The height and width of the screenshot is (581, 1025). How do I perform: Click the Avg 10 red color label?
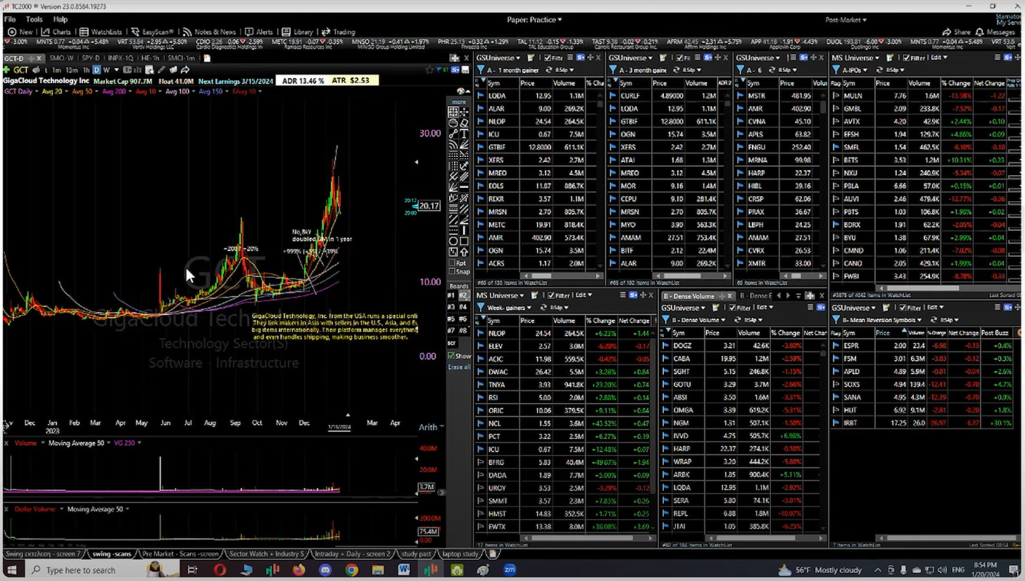[x=146, y=91]
